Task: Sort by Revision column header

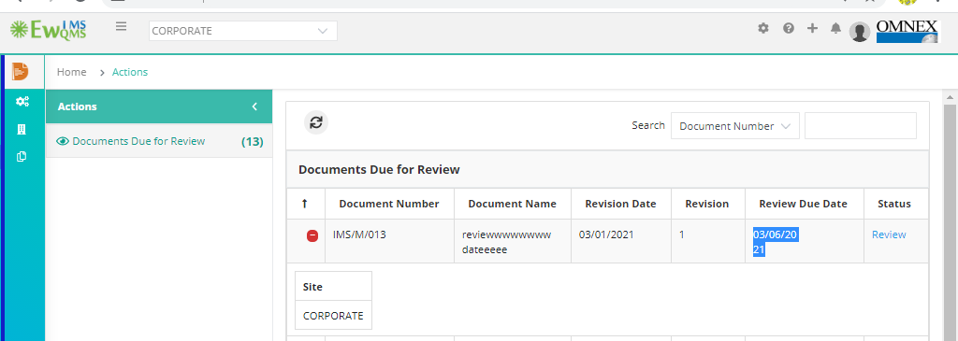Action: coord(707,204)
